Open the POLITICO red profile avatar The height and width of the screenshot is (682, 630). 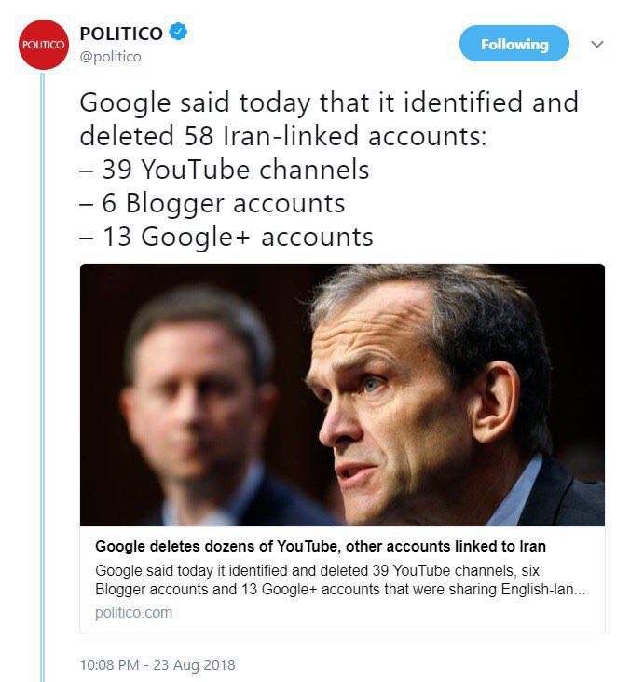click(43, 44)
